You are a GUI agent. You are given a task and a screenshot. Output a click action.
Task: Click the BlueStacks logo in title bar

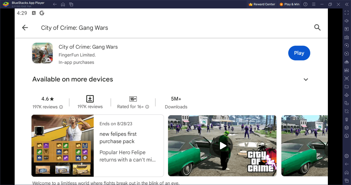click(x=6, y=4)
